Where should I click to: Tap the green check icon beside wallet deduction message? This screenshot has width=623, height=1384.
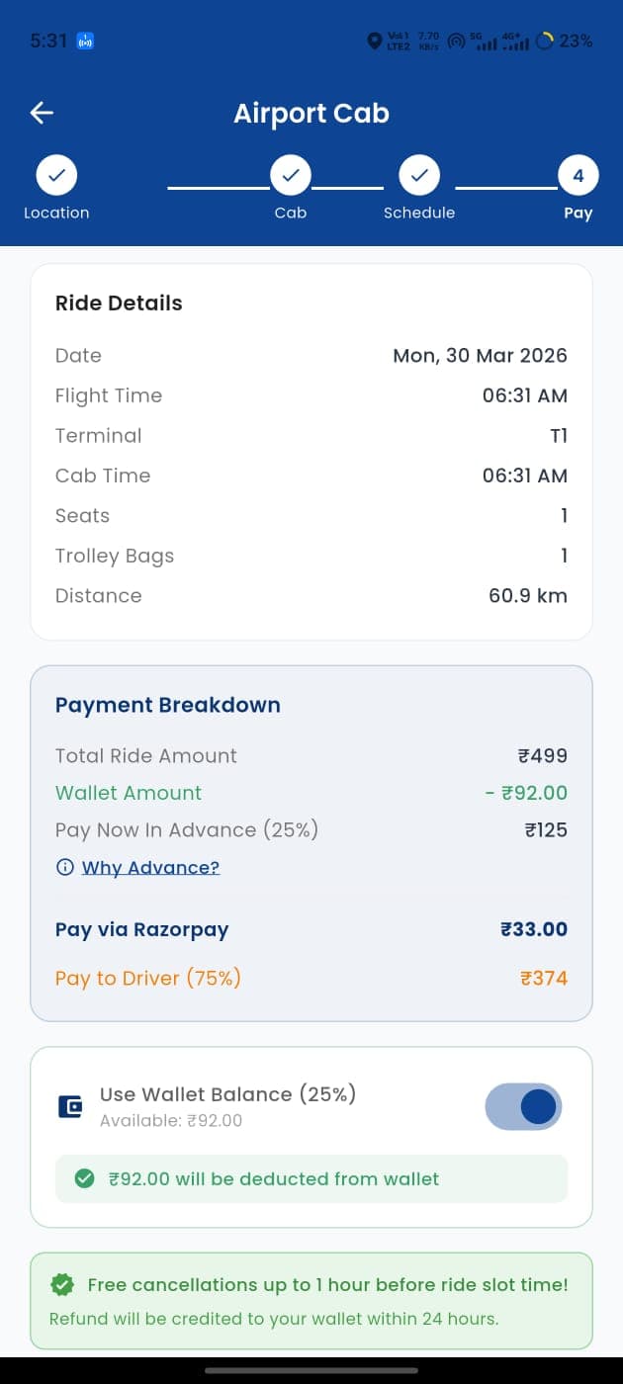tap(84, 1178)
